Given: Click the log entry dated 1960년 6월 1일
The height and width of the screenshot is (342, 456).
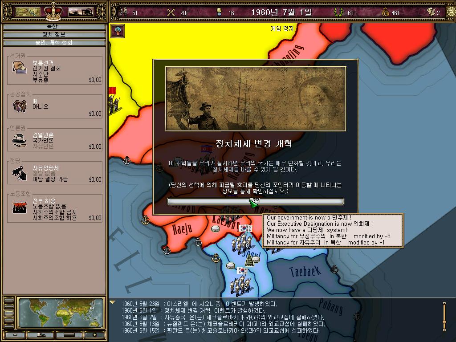Looking at the screenshot, I should point(193,310).
